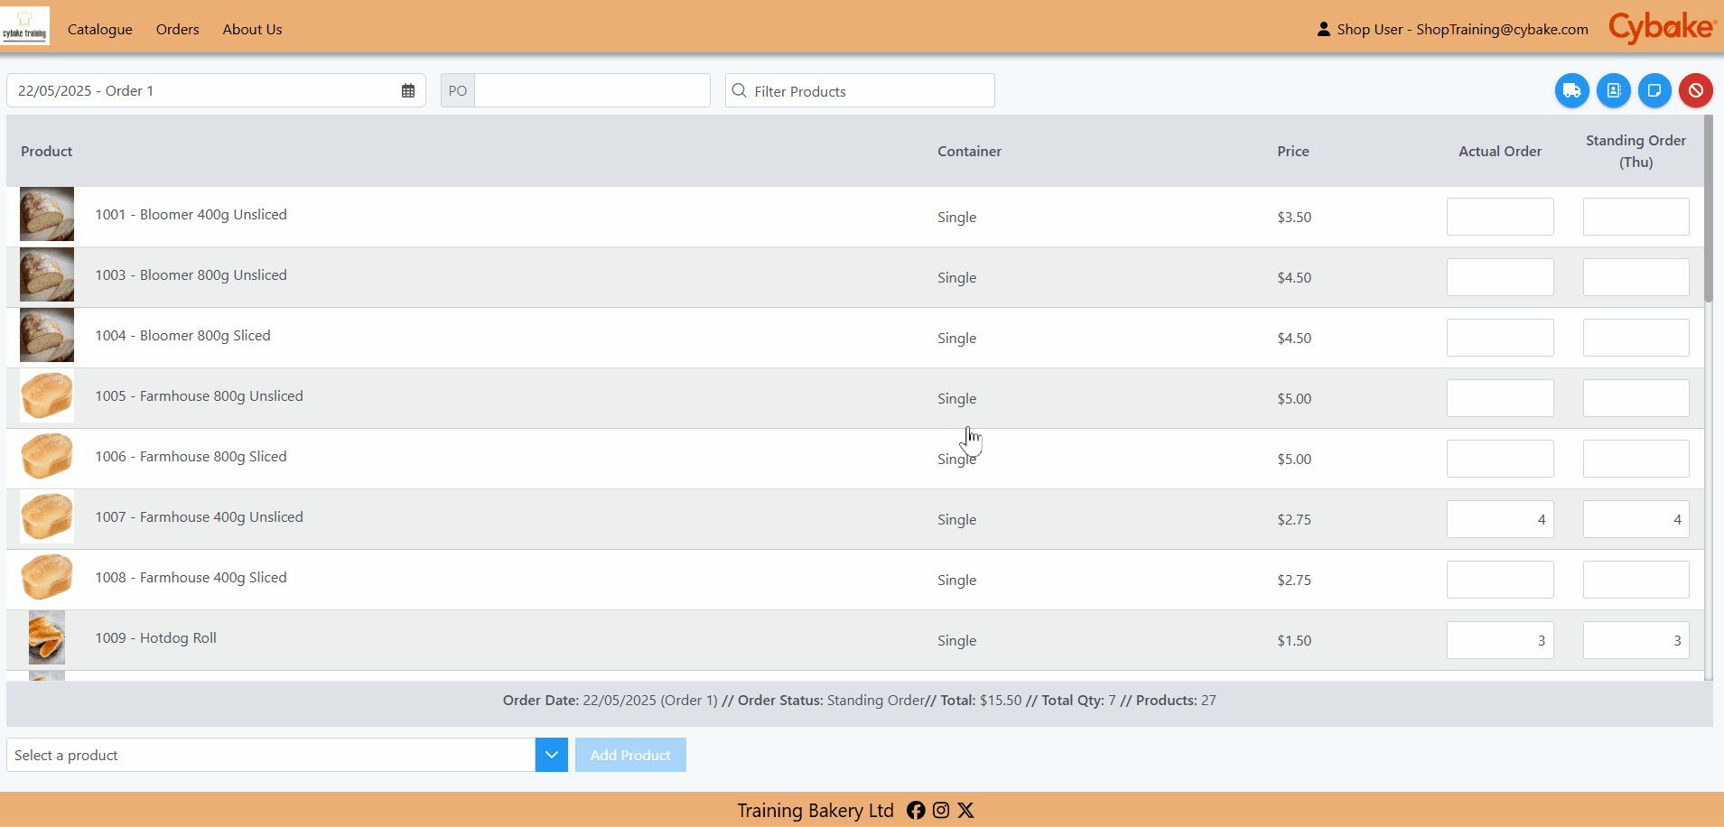Open the contact address book icon

pyautogui.click(x=1613, y=90)
